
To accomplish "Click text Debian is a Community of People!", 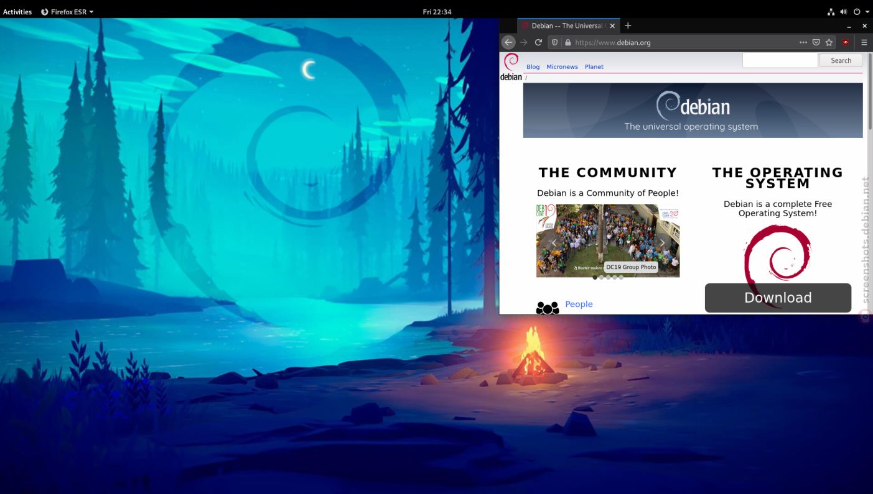I will (x=608, y=193).
